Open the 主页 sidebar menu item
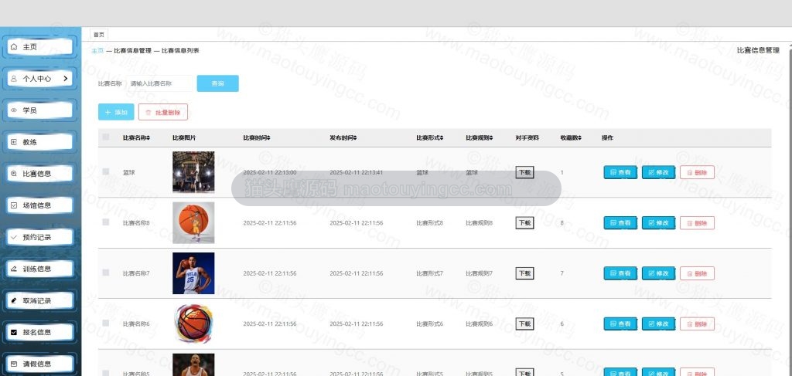 [x=40, y=47]
